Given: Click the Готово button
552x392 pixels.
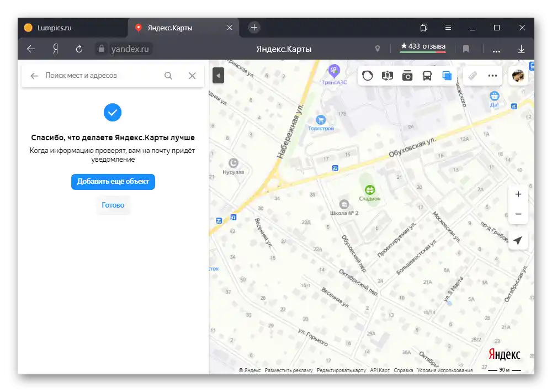Looking at the screenshot, I should tap(113, 205).
